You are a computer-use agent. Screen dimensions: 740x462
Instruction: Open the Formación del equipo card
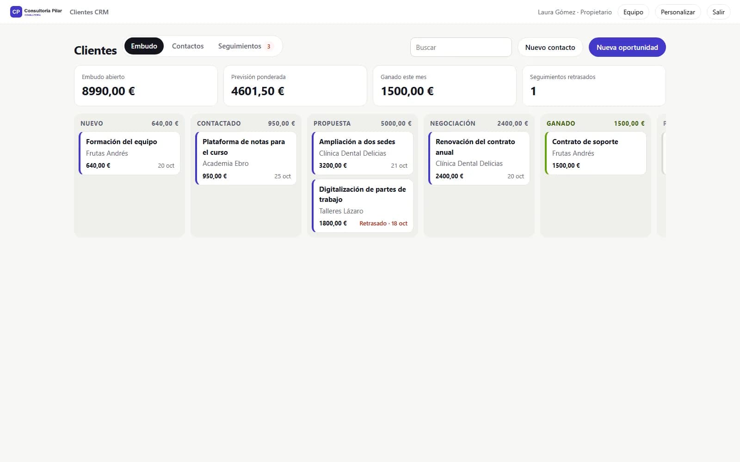point(129,153)
